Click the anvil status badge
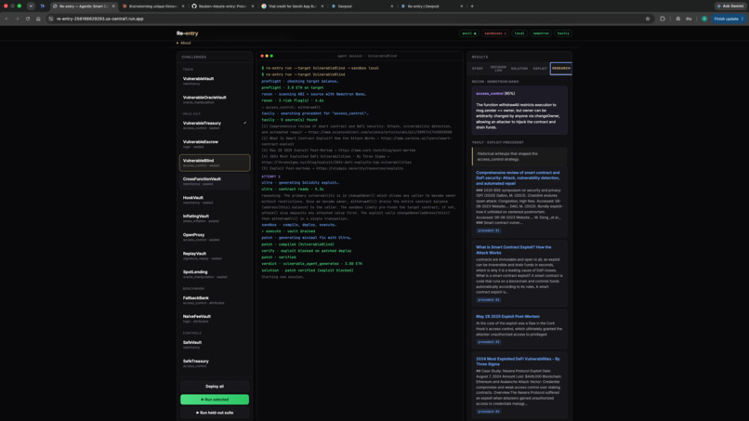The width and height of the screenshot is (749, 421). 469,33
